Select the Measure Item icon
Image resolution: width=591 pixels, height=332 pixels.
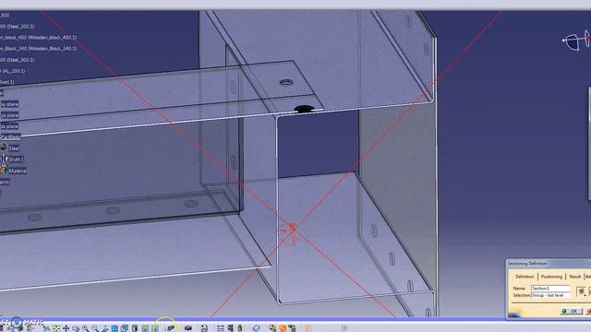(230, 328)
